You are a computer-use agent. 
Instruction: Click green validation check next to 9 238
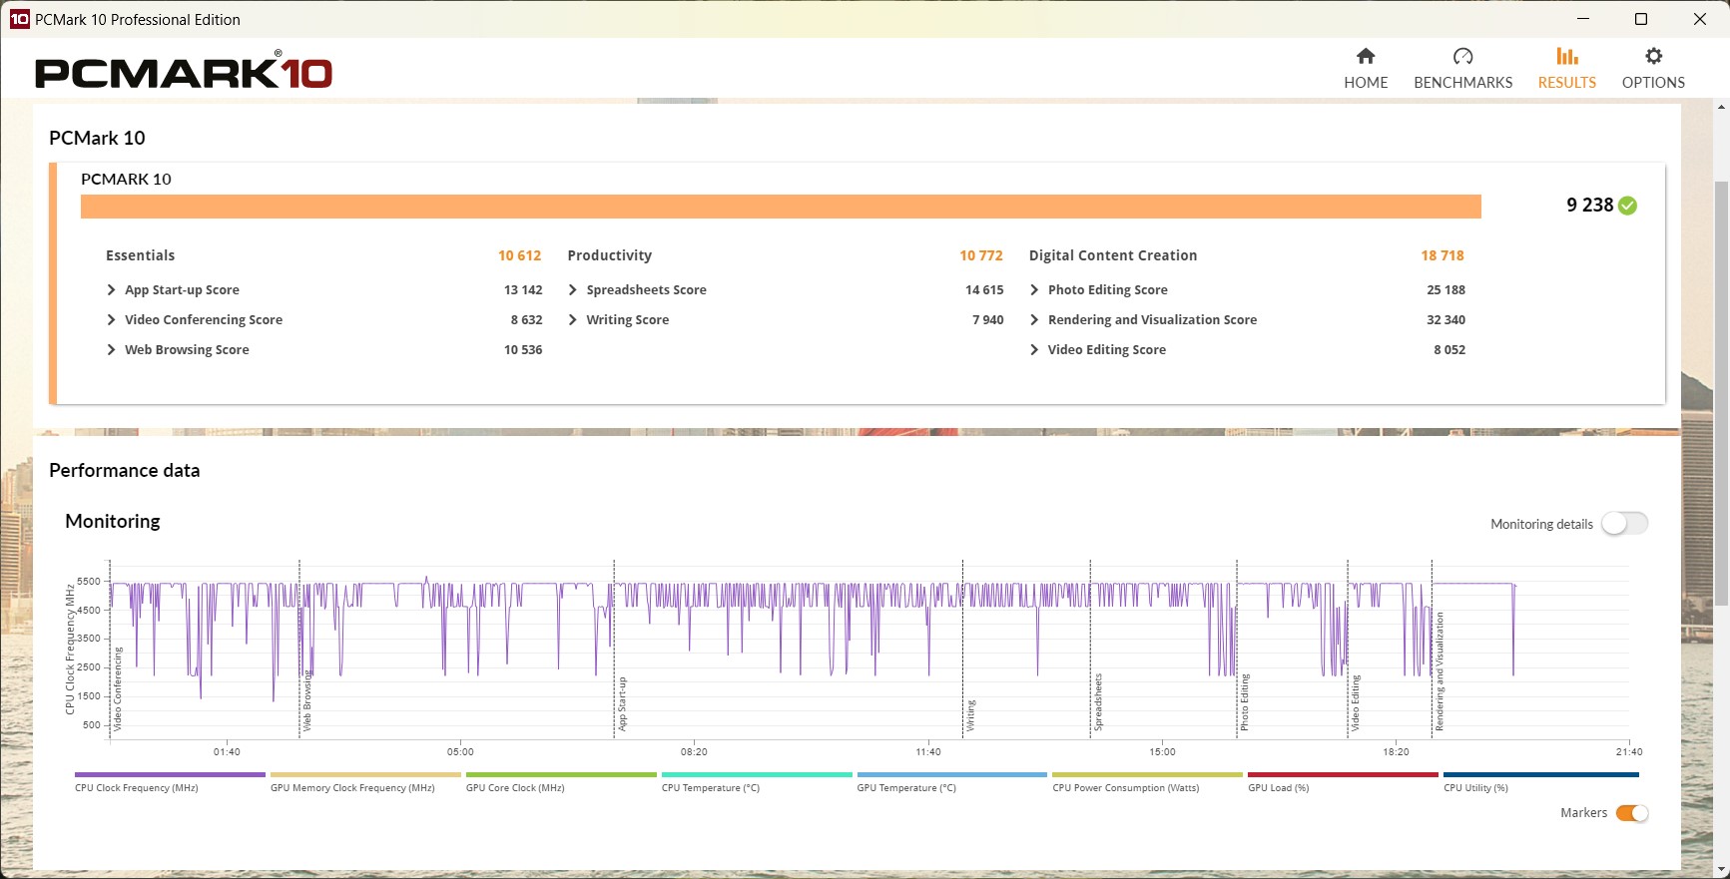(x=1627, y=206)
